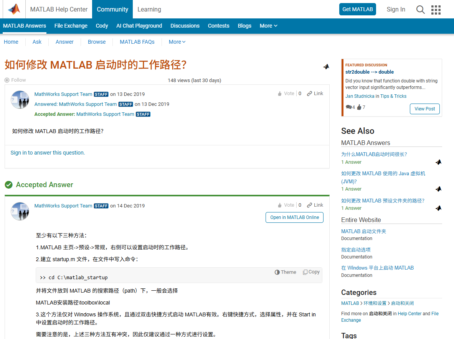454x339 pixels.
Task: Open 为什么MATLAB启动时间很长 related question
Action: point(374,155)
